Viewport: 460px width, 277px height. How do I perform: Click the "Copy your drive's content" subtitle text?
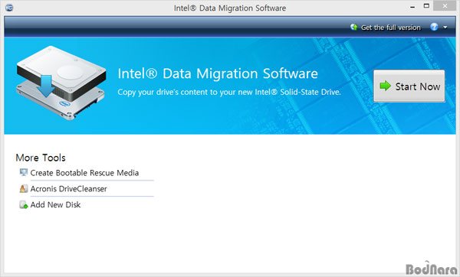point(229,93)
